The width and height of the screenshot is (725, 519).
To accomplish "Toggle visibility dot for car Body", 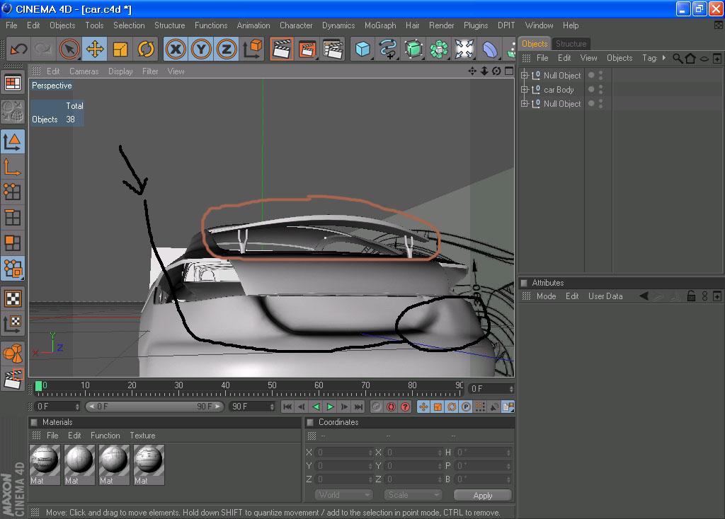I will tap(591, 89).
